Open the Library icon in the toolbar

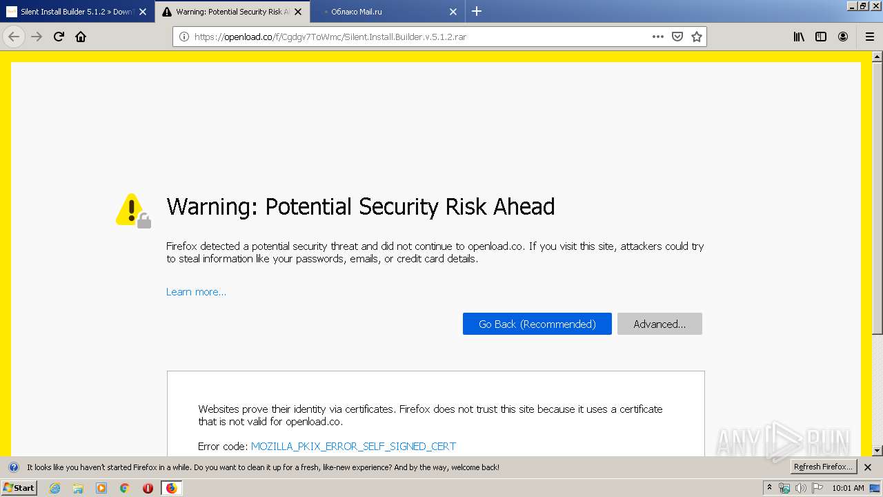click(799, 37)
